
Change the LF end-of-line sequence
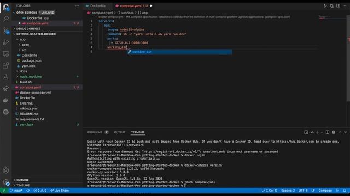click(313, 191)
